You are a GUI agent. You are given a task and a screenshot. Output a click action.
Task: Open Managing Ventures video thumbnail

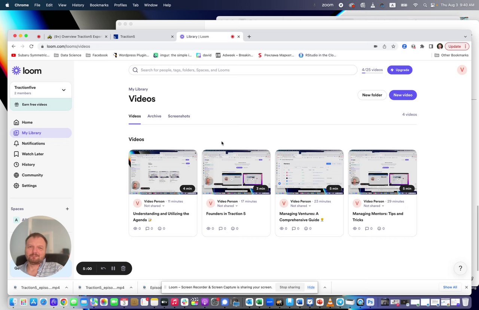click(x=309, y=172)
